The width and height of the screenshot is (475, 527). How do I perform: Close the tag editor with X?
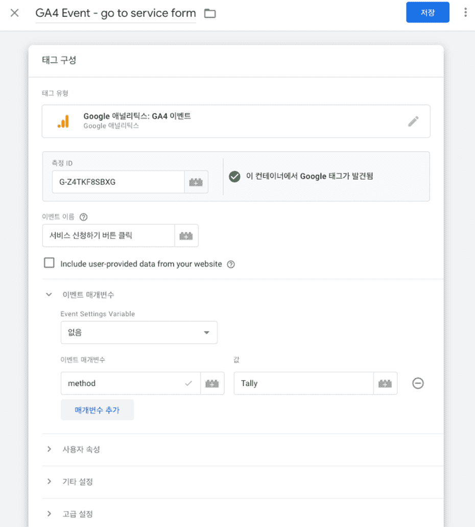coord(15,13)
